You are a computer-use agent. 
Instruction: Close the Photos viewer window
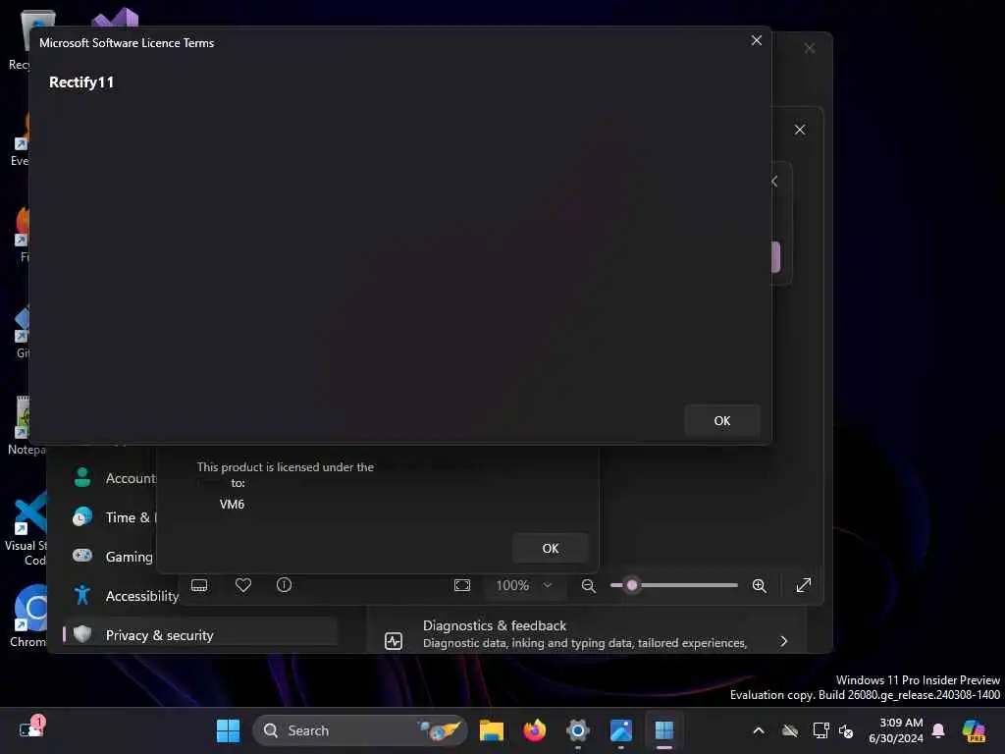tap(800, 130)
